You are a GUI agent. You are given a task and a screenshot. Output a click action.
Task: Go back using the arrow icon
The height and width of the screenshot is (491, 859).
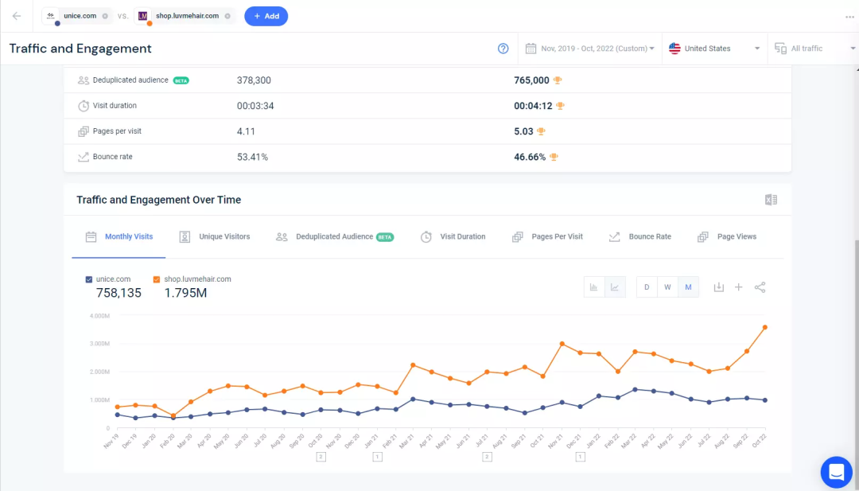point(17,16)
